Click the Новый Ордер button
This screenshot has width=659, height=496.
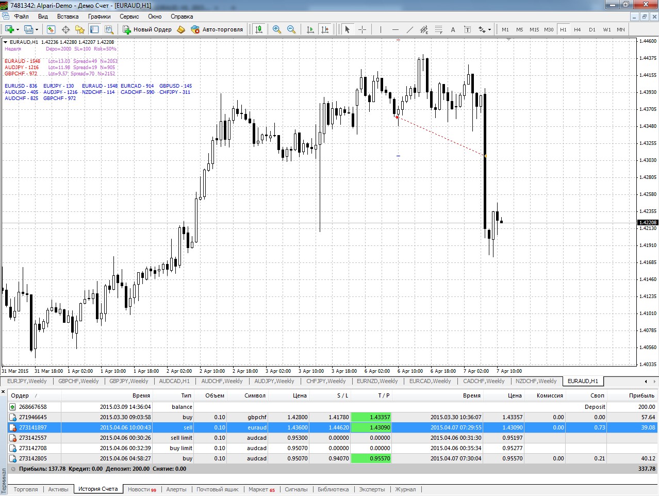pos(147,29)
